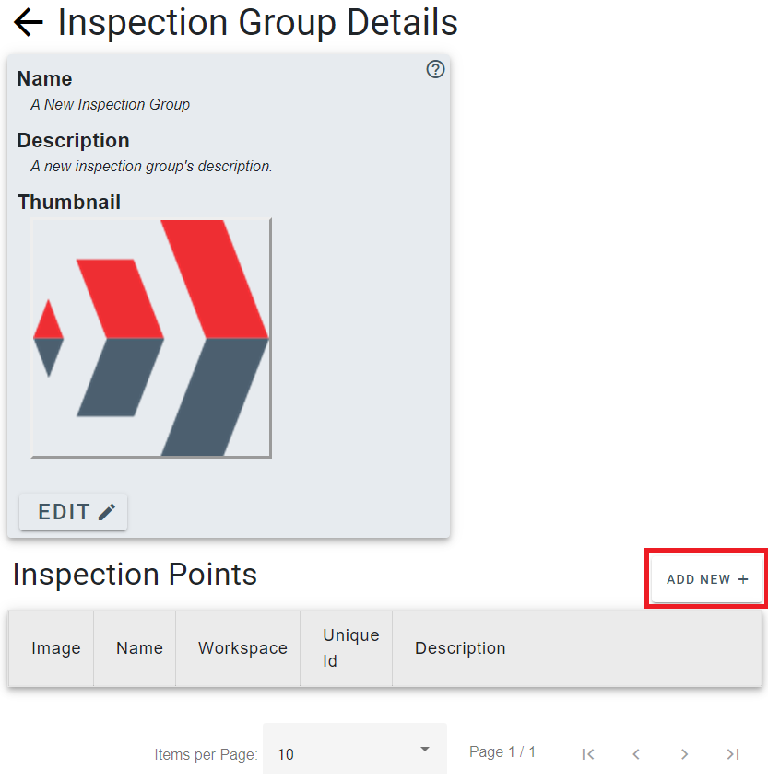Viewport: 768px width, 780px height.
Task: Jump to the last page using the skip-forward icon
Action: point(733,753)
